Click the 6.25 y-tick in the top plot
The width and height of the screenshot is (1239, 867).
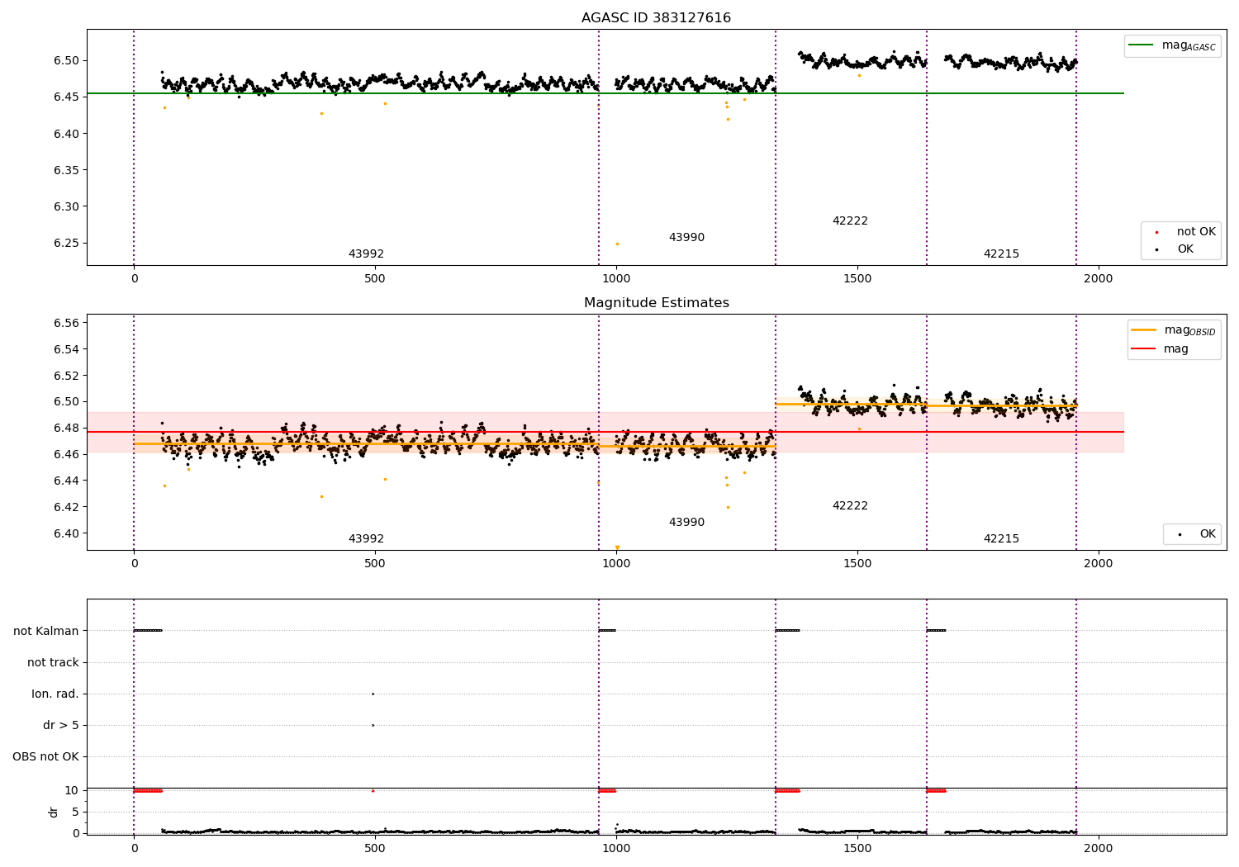coord(66,244)
